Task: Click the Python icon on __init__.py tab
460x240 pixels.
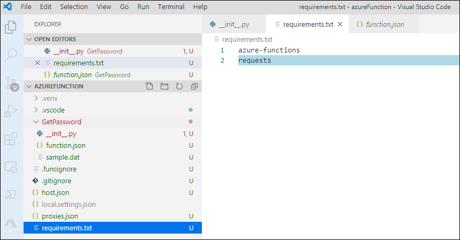Action: [213, 24]
